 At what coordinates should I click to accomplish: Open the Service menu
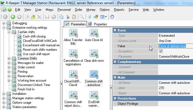coord(134,10)
